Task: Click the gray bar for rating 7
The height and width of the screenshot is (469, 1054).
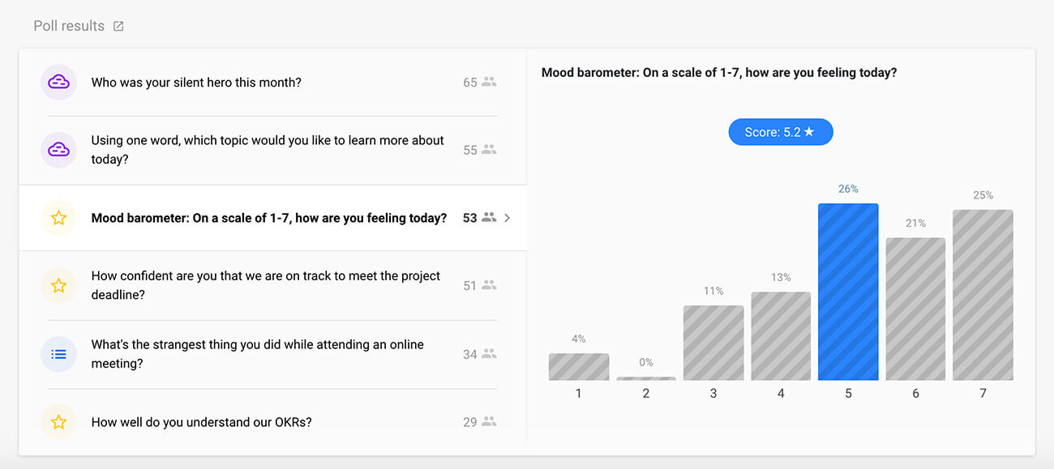Action: click(x=983, y=295)
